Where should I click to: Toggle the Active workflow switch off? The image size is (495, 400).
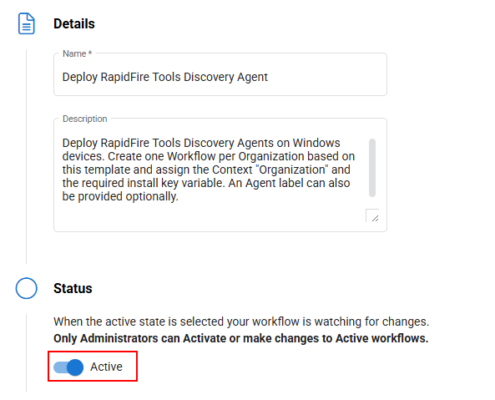coord(68,367)
